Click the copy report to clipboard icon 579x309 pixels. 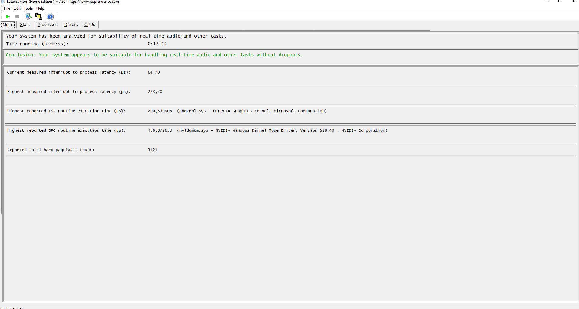click(x=38, y=17)
